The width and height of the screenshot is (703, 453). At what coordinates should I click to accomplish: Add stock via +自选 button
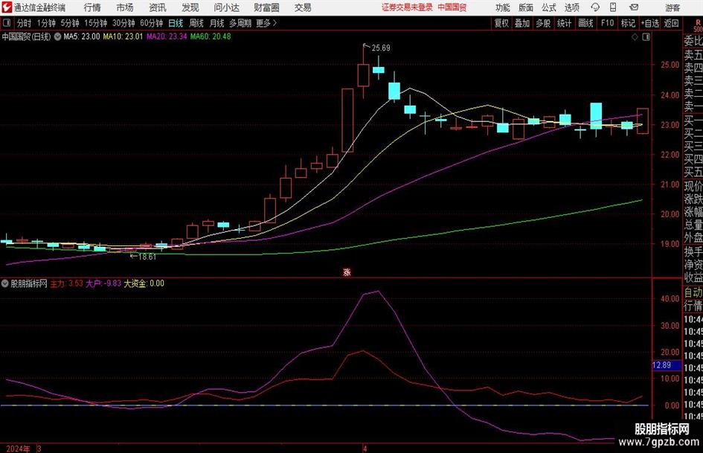tap(650, 23)
